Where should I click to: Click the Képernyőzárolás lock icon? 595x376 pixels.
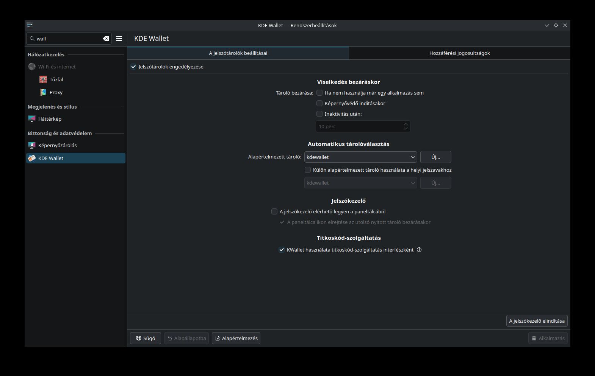pos(32,145)
